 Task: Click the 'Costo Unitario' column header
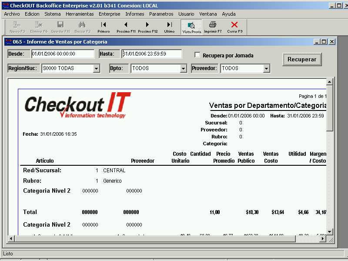click(x=180, y=157)
